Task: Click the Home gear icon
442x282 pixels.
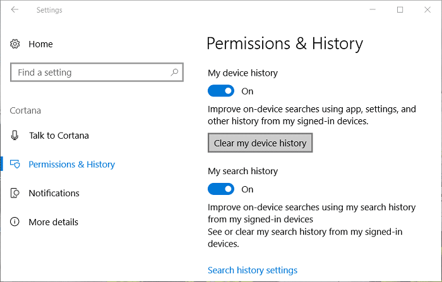Action: tap(15, 44)
